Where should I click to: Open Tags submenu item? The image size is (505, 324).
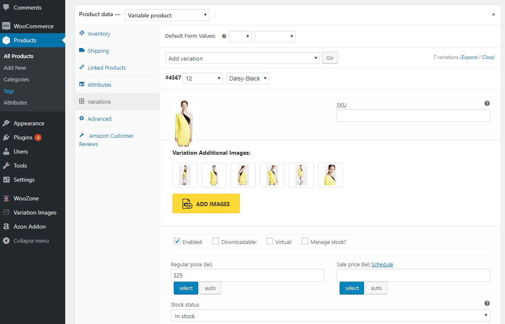point(9,91)
